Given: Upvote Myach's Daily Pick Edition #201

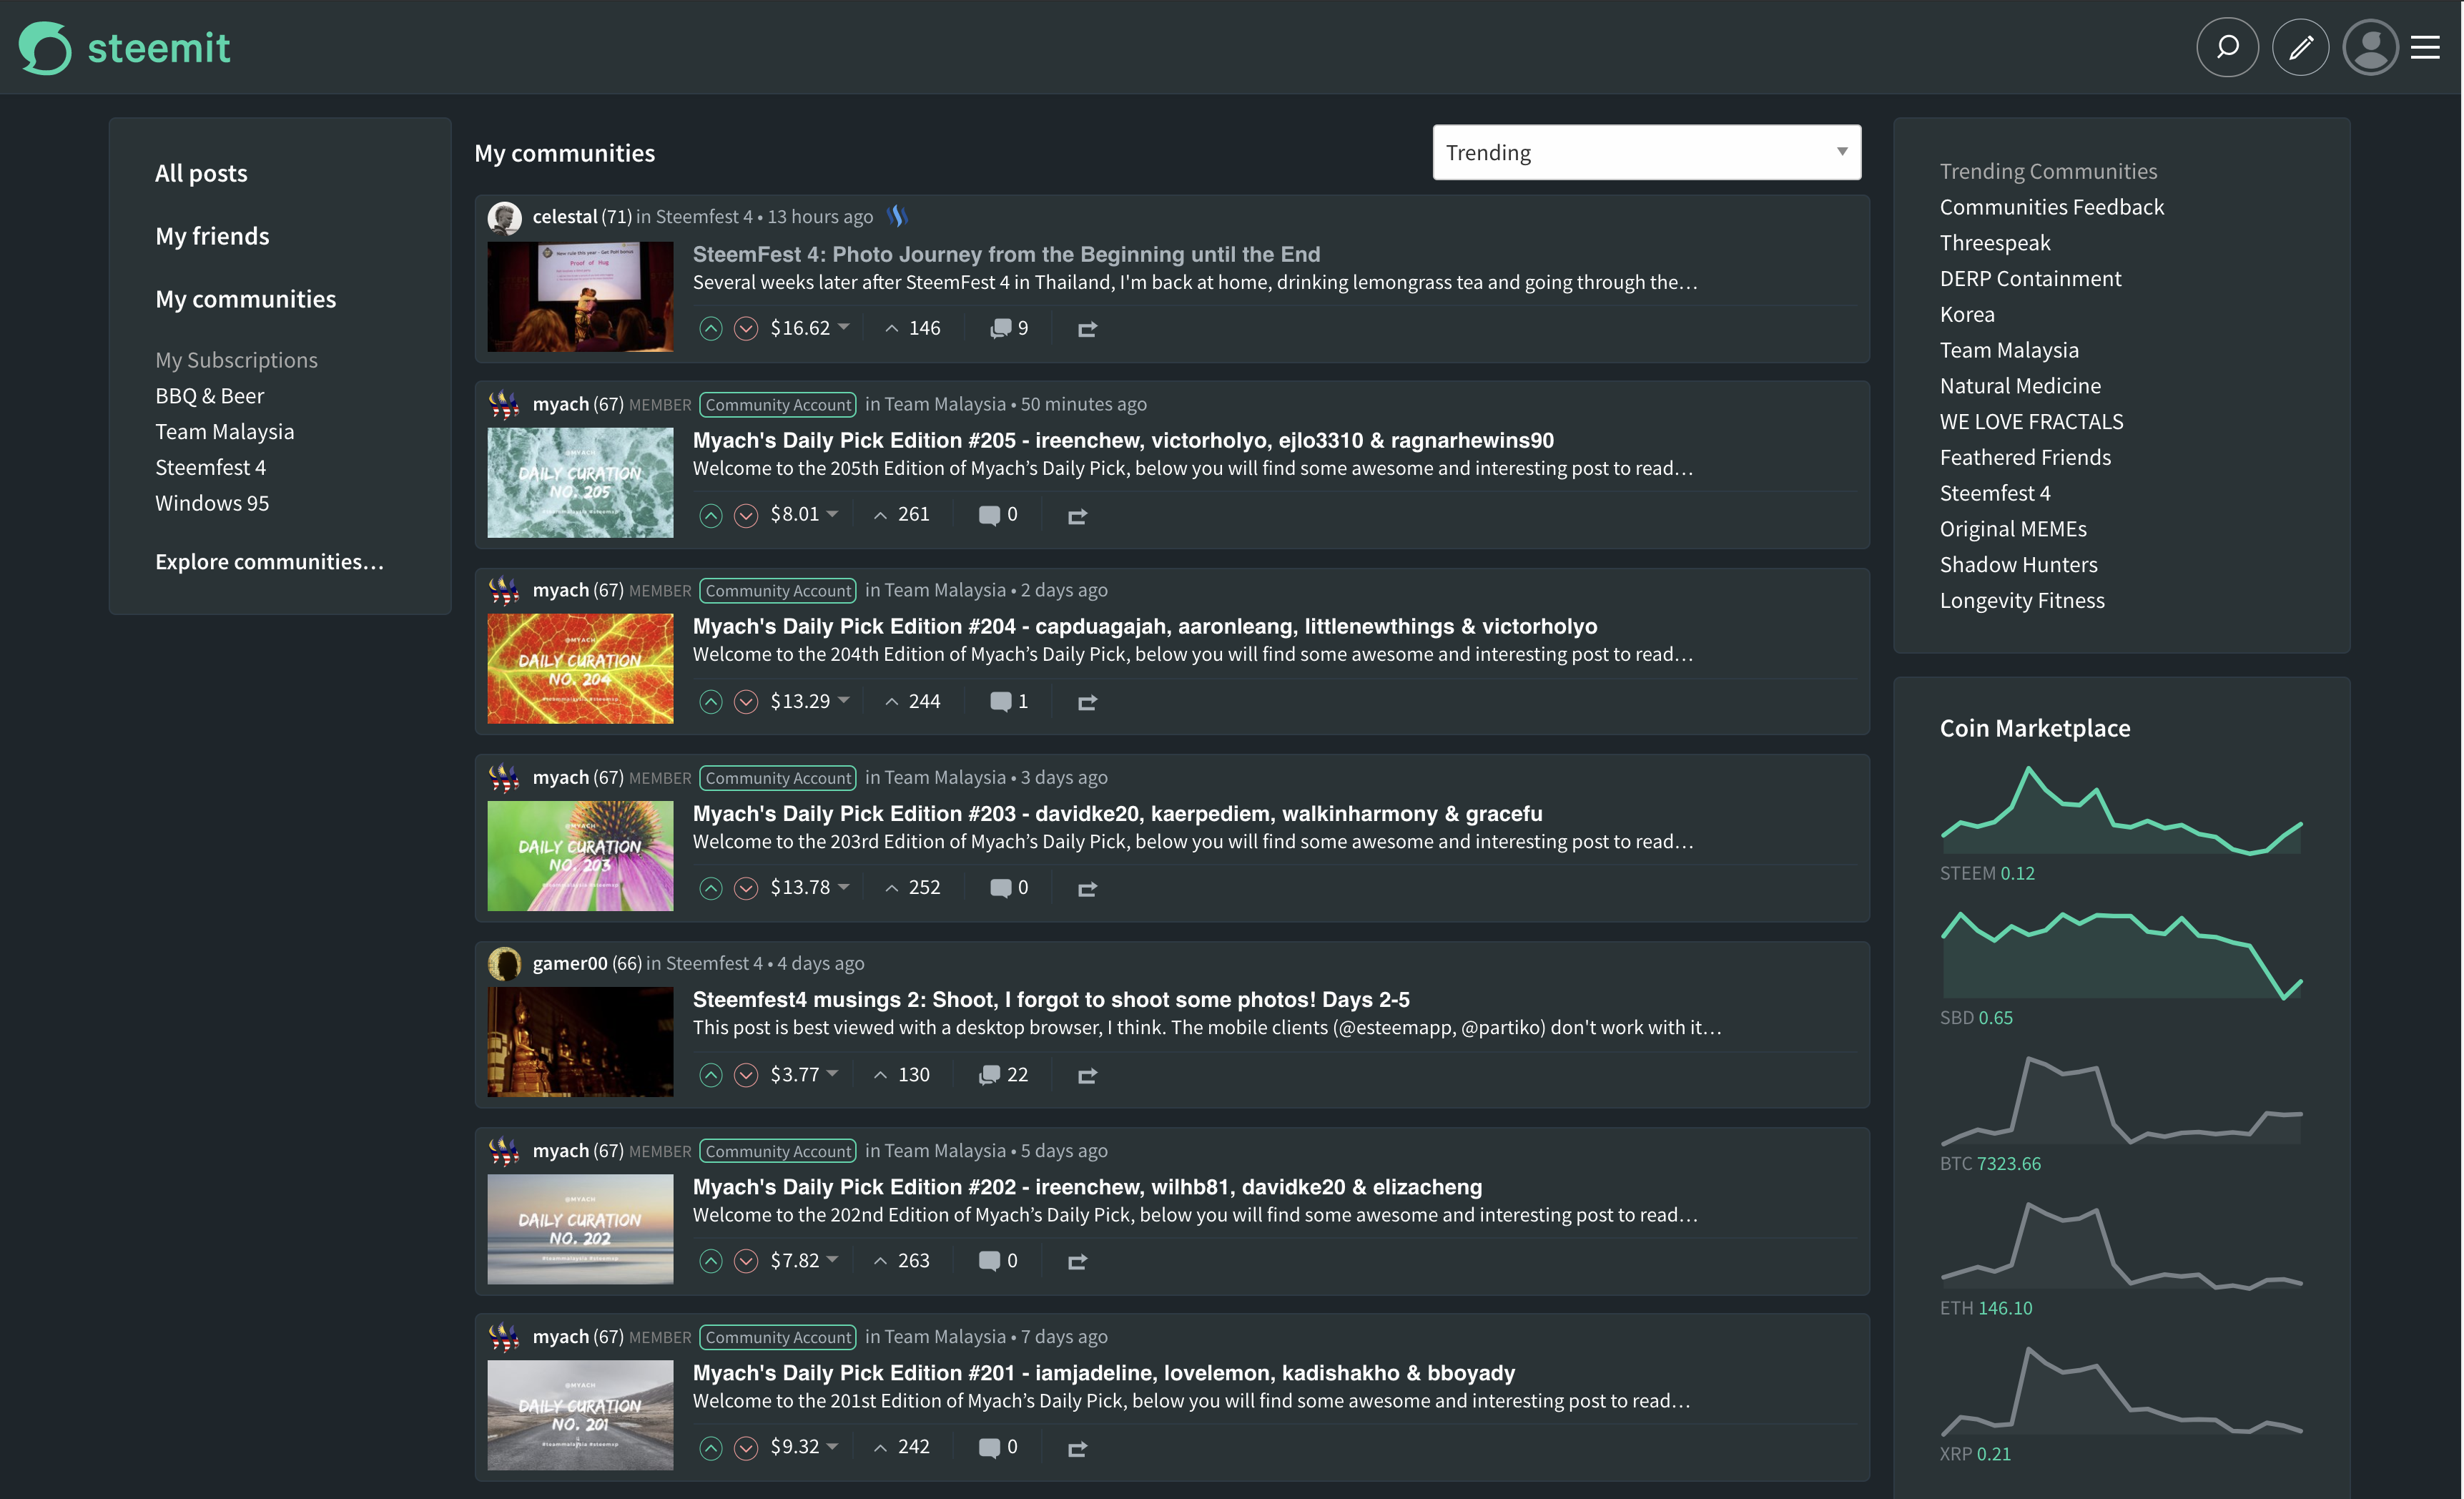Looking at the screenshot, I should pyautogui.click(x=710, y=1448).
